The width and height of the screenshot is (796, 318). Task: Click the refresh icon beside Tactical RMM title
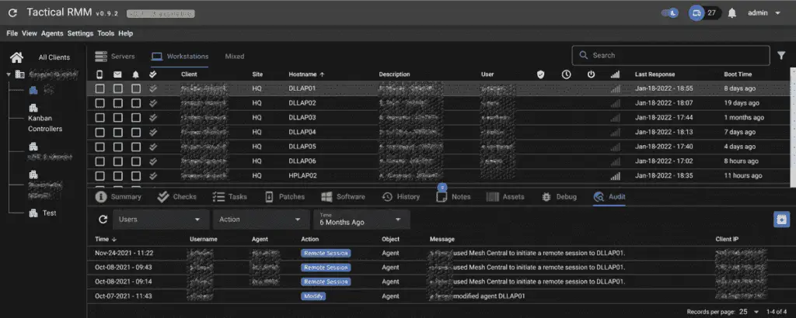point(12,13)
